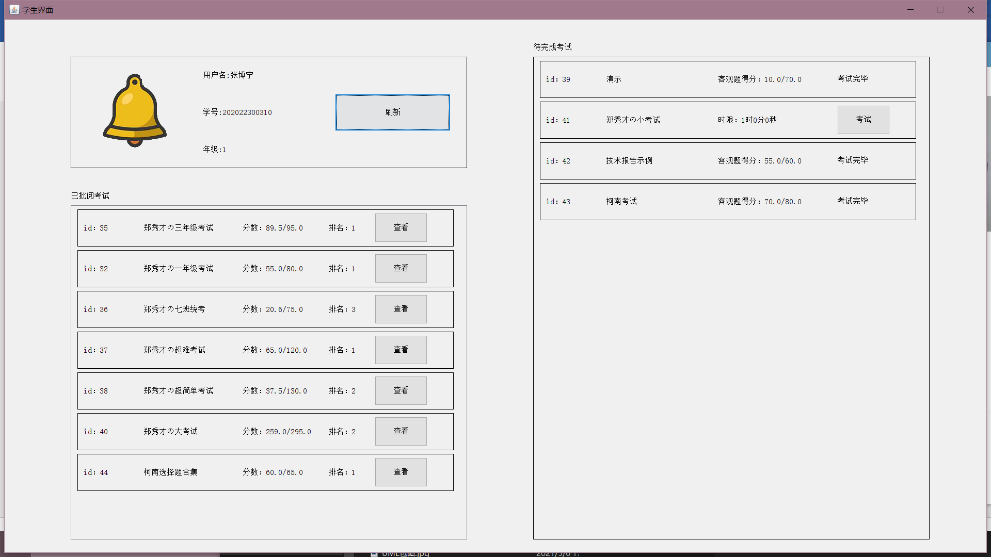
Task: Open 查看 for exam id 38
Action: click(401, 390)
